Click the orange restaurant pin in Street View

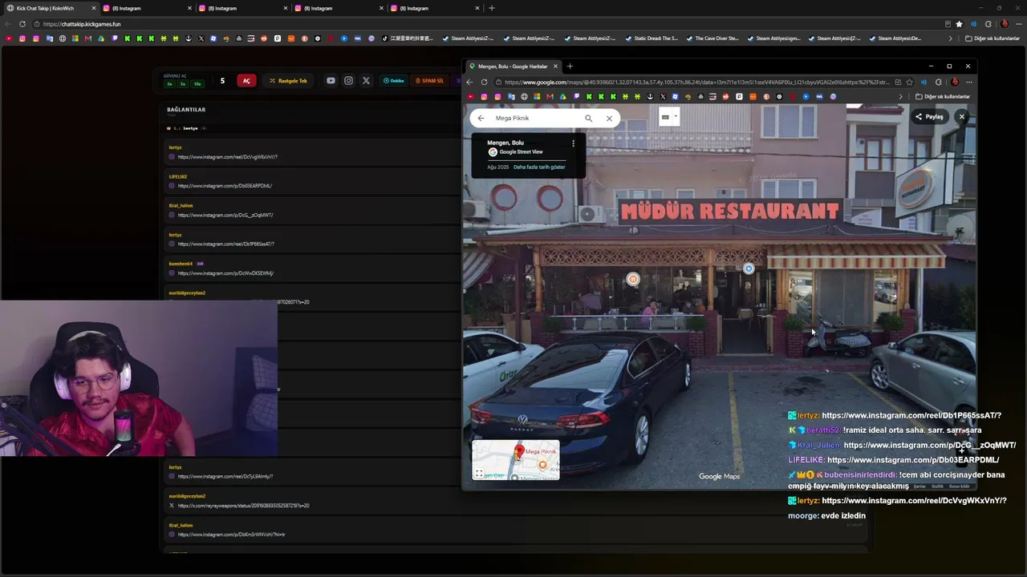point(633,279)
